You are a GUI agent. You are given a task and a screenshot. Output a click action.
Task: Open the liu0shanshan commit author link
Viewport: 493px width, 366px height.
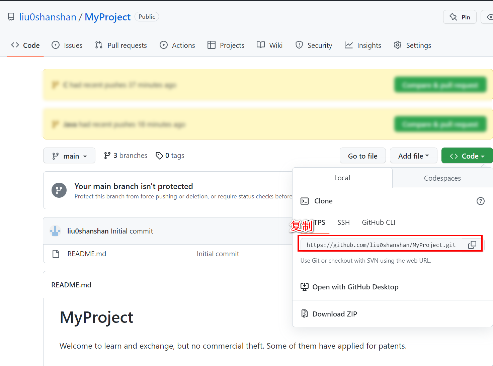tap(88, 231)
